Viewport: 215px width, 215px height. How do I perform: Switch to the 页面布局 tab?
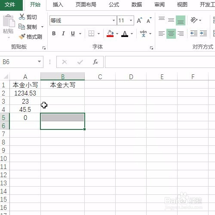tap(86, 5)
